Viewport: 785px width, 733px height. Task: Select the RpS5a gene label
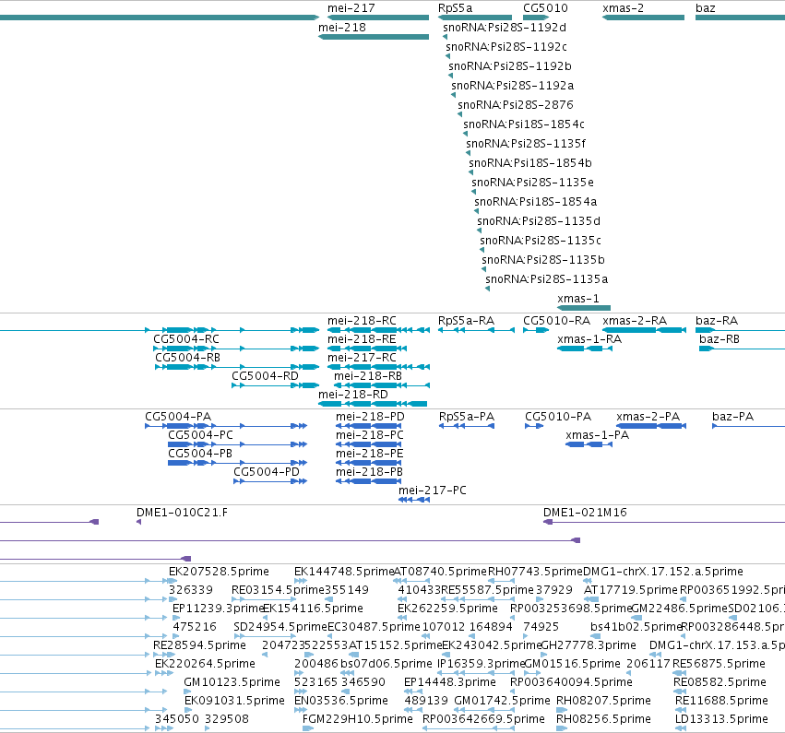pyautogui.click(x=455, y=8)
